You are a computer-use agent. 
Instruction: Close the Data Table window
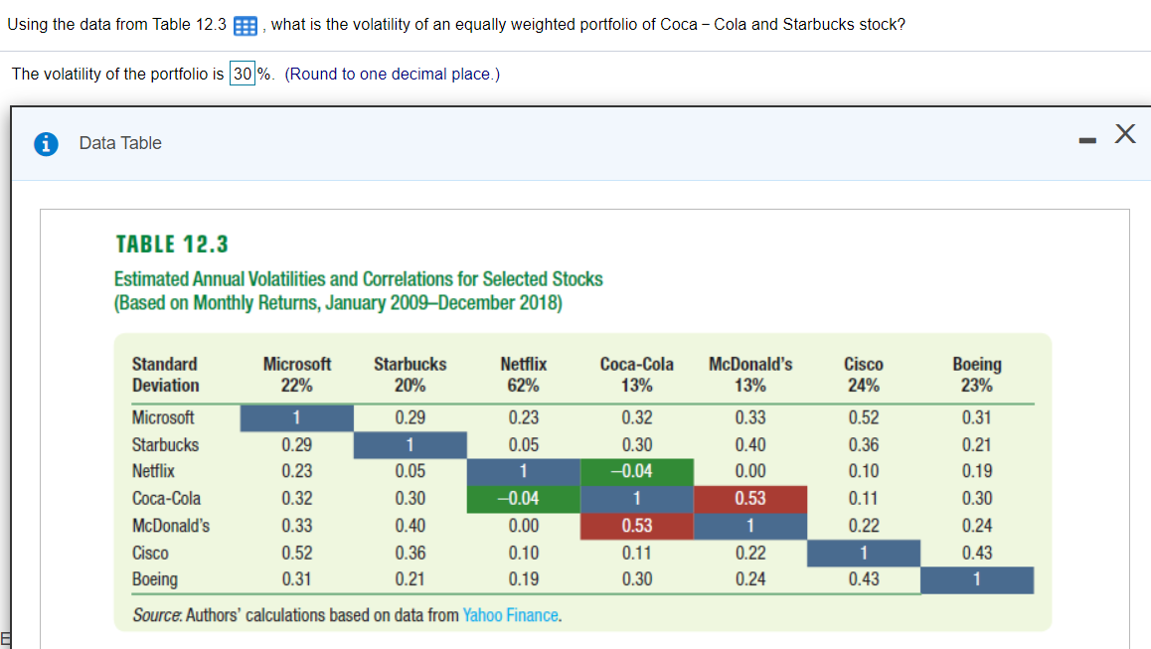(1124, 133)
